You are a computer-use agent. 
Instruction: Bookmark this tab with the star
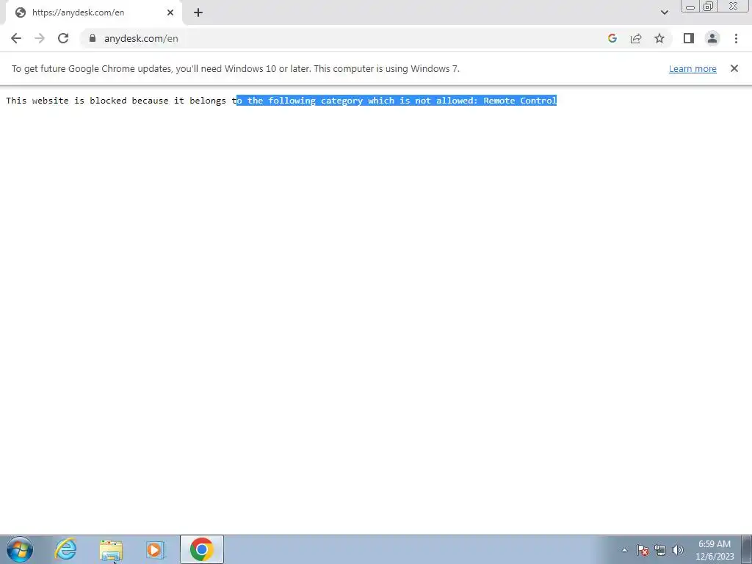coord(659,38)
